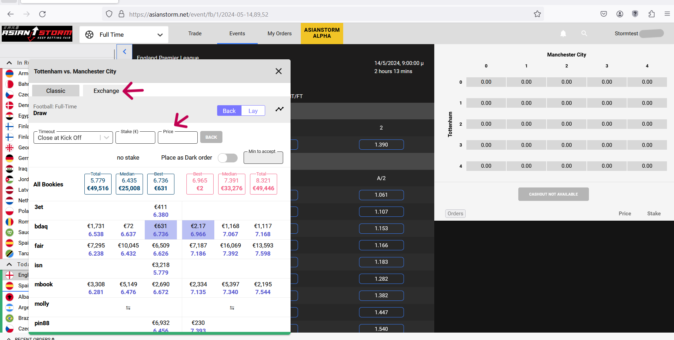Open the Firefox account icon
674x340 pixels.
(x=620, y=14)
